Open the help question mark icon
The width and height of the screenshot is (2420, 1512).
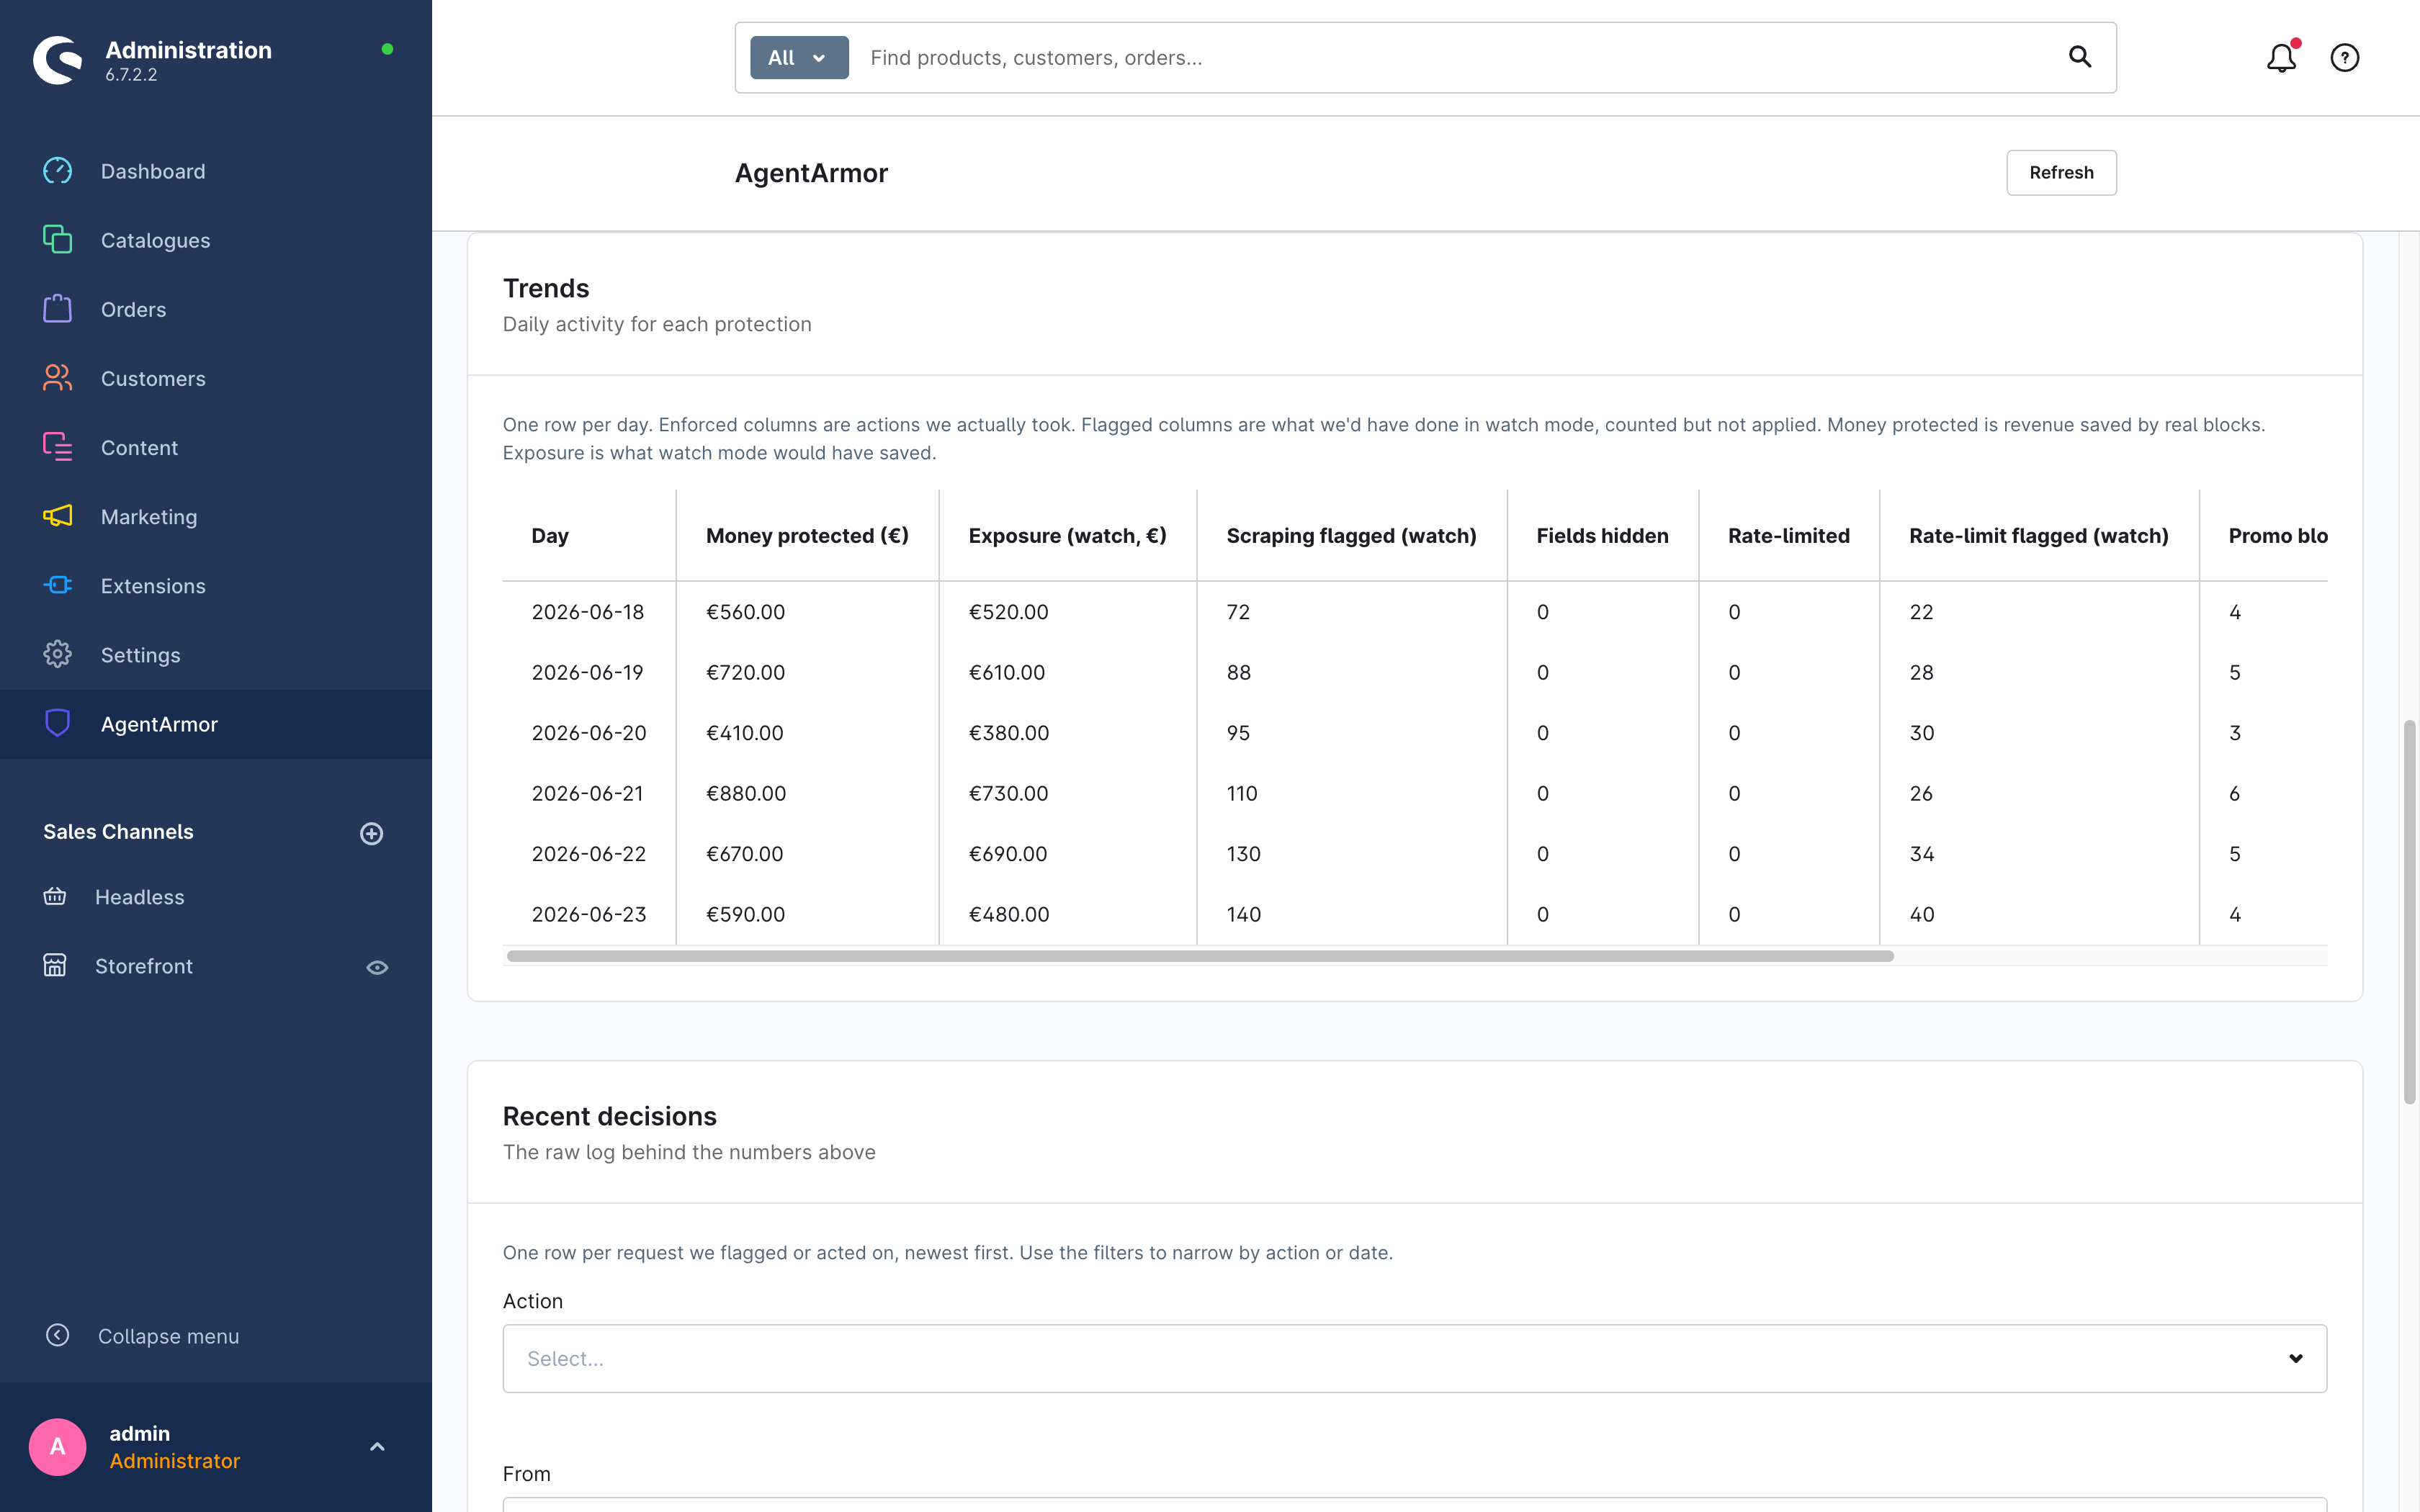[2344, 57]
